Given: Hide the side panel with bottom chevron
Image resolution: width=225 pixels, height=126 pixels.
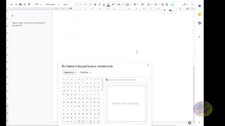Looking at the screenshot, I should coord(199,122).
